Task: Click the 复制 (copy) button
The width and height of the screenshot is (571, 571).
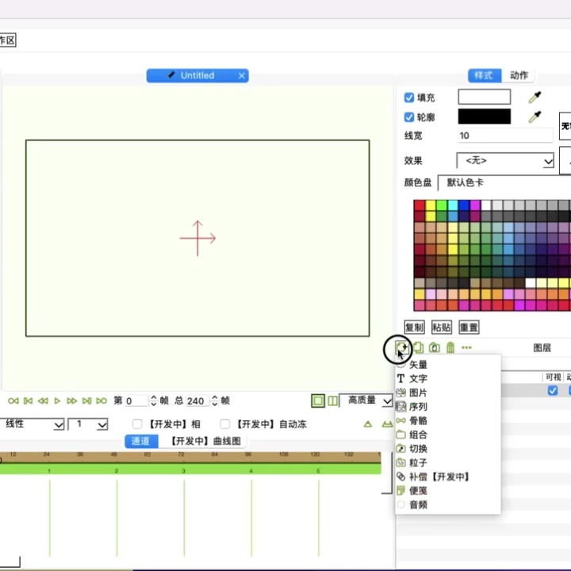Action: point(414,328)
